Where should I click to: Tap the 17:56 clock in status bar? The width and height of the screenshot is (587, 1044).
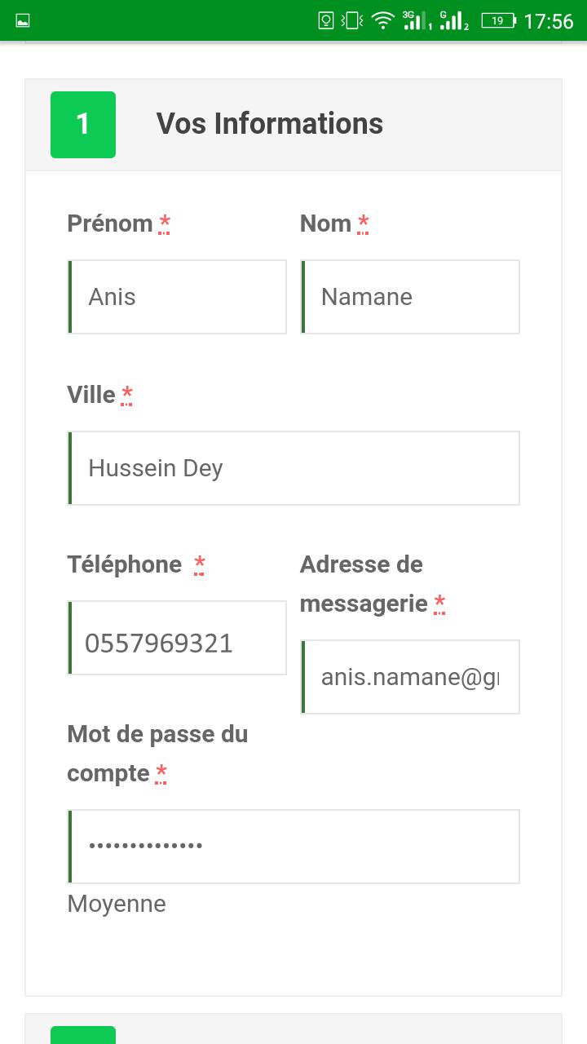(x=549, y=21)
